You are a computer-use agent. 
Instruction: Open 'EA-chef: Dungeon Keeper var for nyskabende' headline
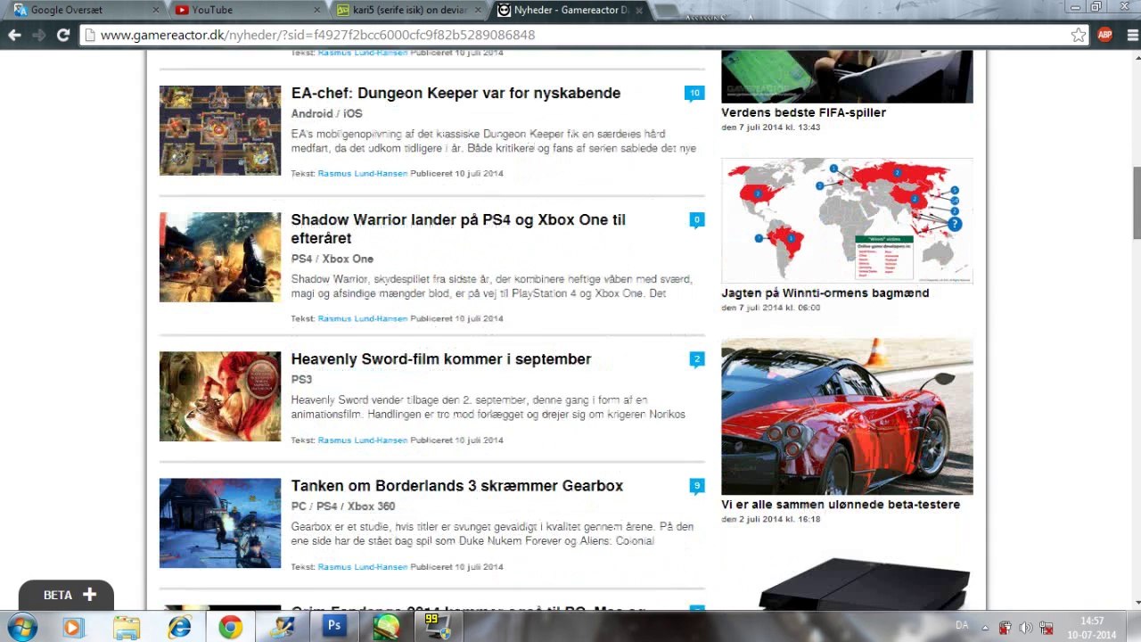[456, 93]
